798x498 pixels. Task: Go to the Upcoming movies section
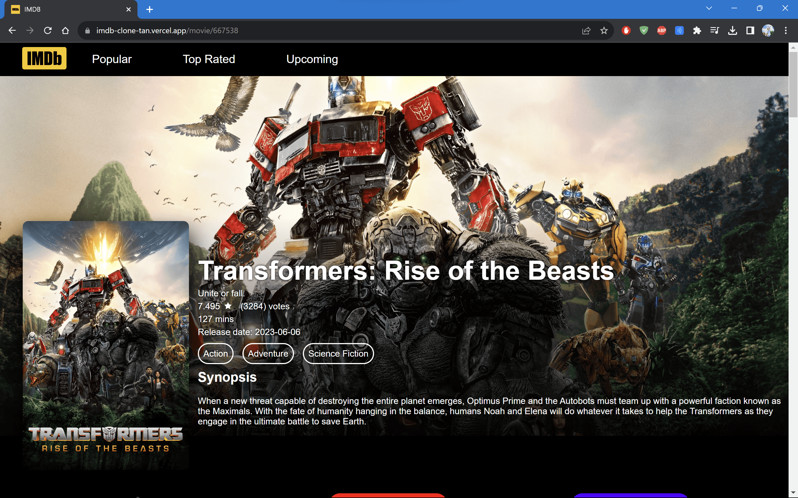tap(312, 59)
